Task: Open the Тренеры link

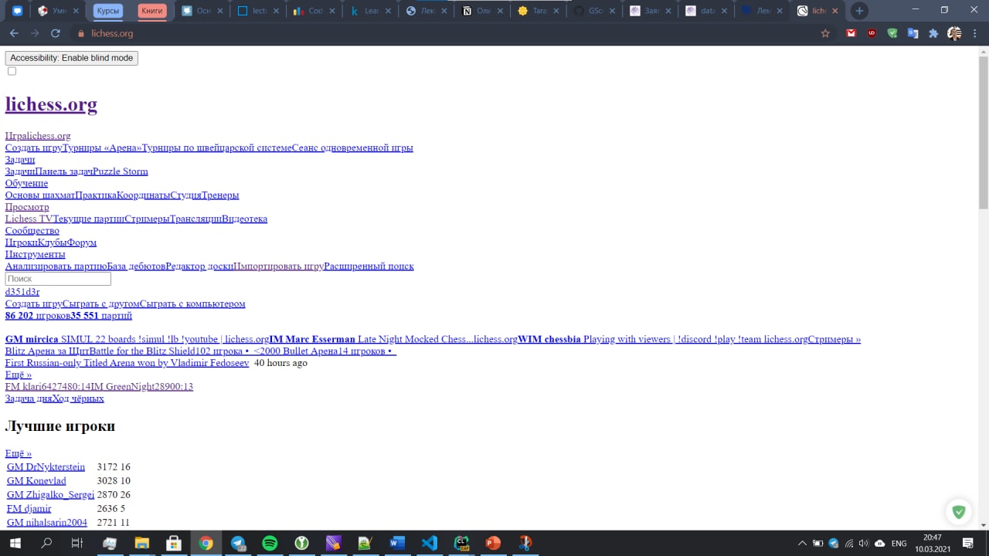Action: 220,195
